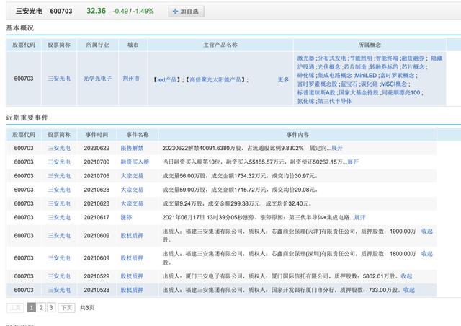Open the 三安光电 link in the 20210617 row

tap(59, 217)
